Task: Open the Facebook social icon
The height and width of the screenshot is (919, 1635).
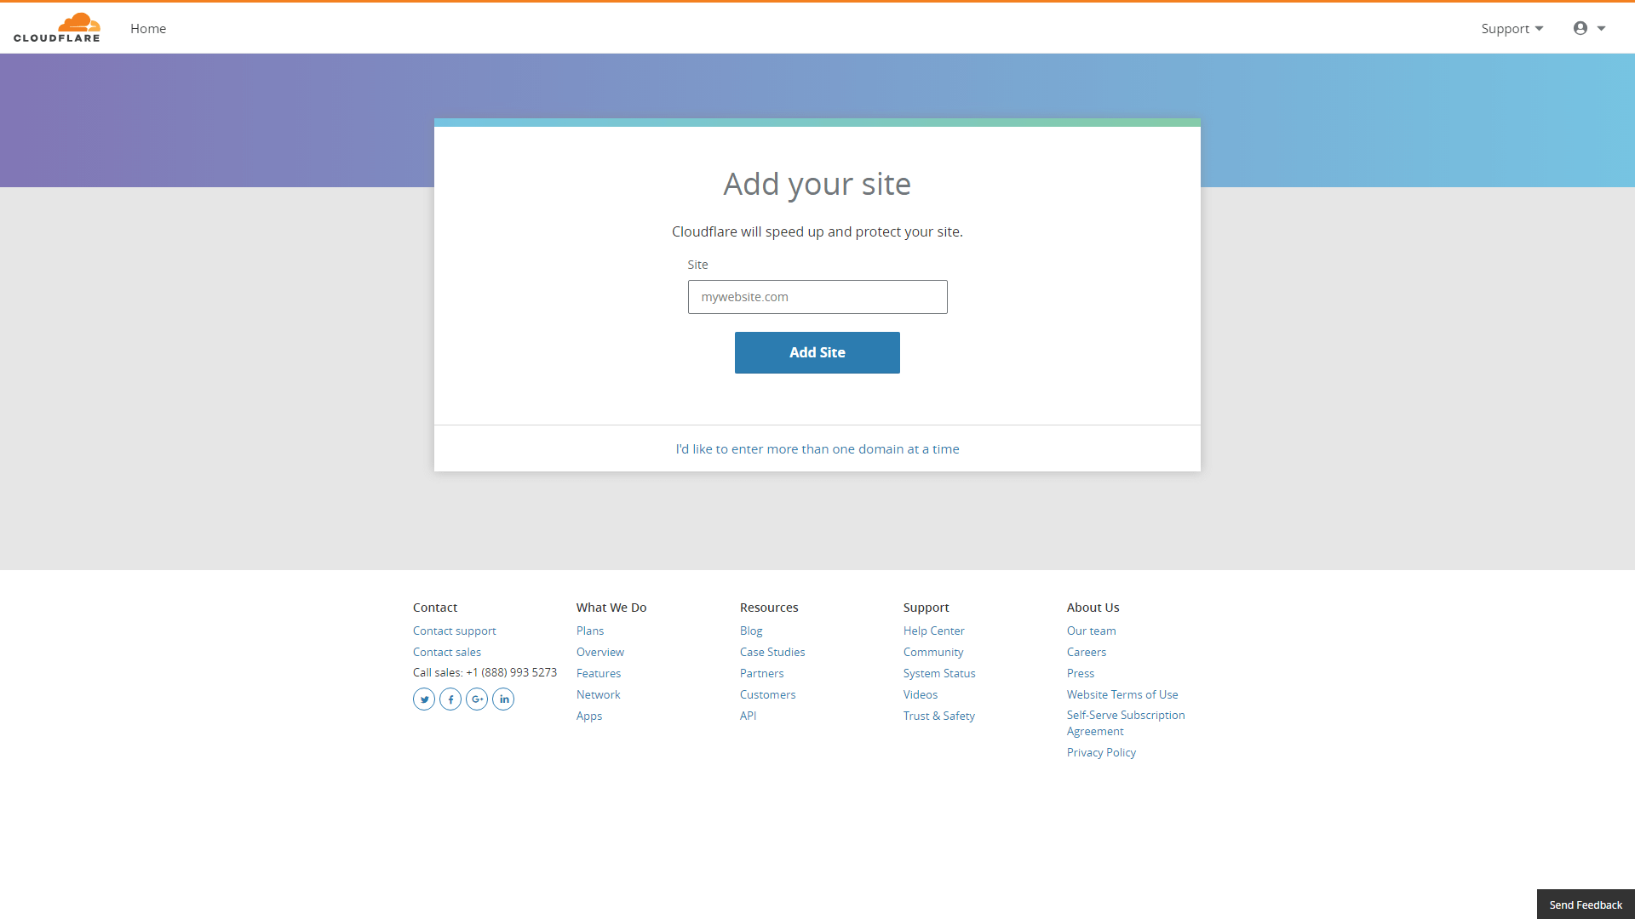Action: pyautogui.click(x=450, y=699)
